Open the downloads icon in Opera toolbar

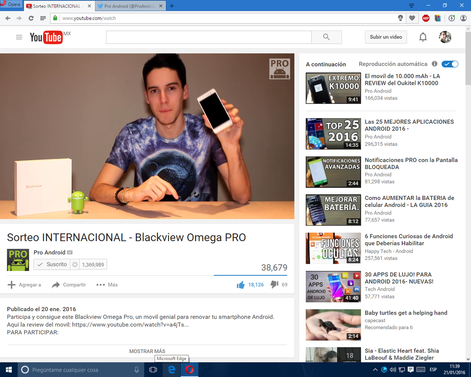pos(452,18)
